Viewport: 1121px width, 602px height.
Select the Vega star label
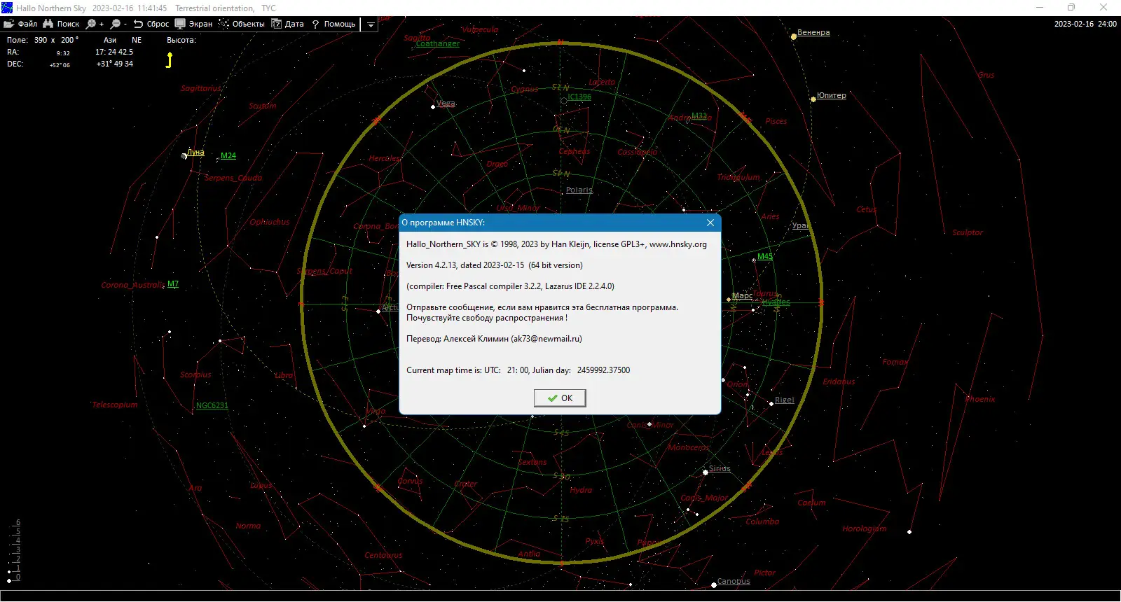(x=446, y=103)
